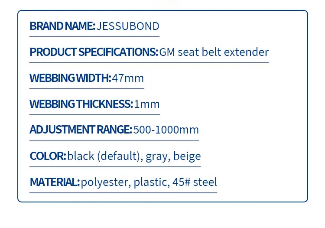Image resolution: width=325 pixels, height=228 pixels.
Task: Click the word gray in colors
Action: pyautogui.click(x=156, y=157)
